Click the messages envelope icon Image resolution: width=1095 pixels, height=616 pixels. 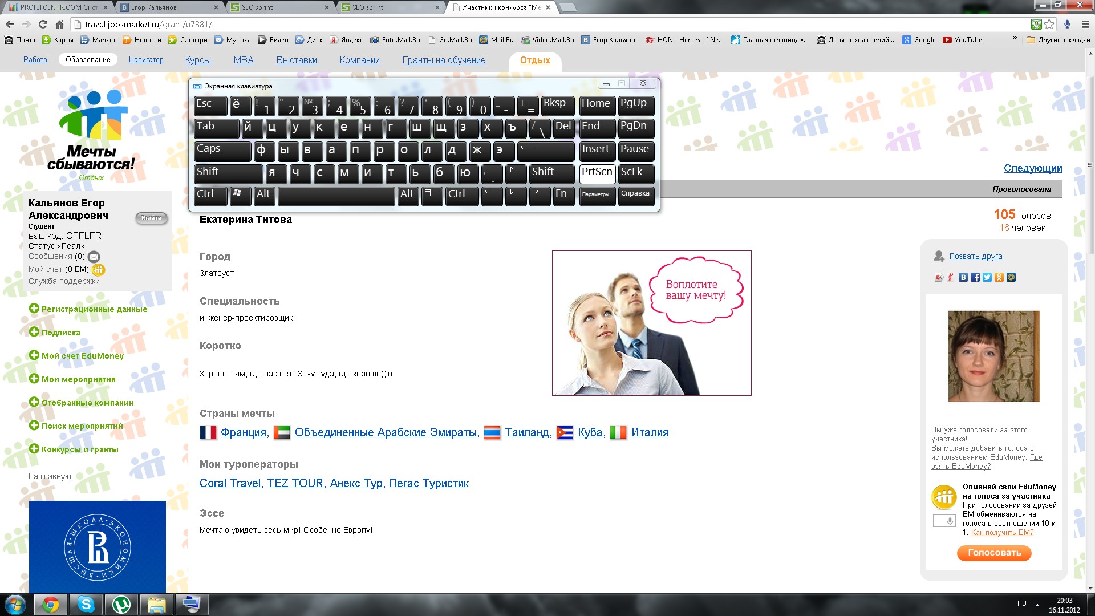coord(94,257)
